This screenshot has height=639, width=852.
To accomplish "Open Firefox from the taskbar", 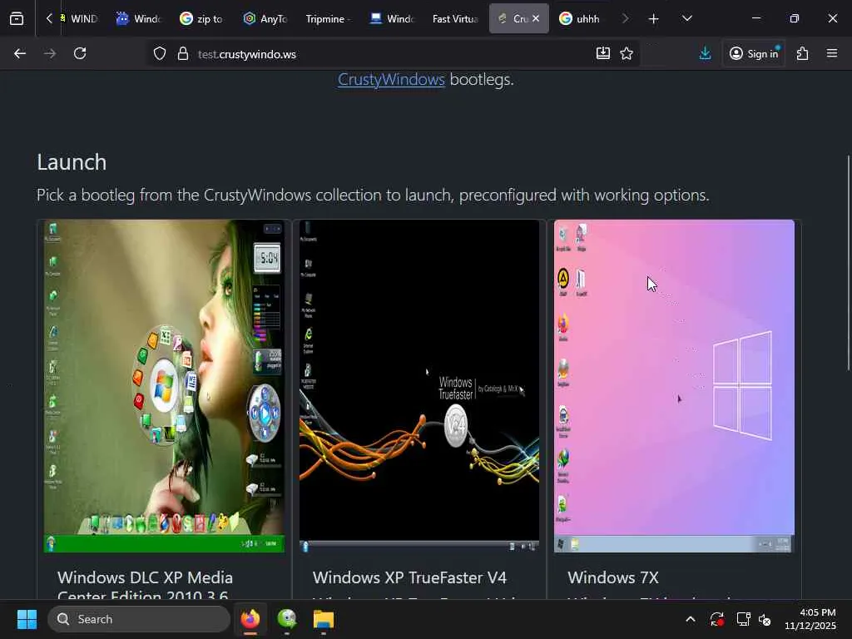I will pos(250,619).
